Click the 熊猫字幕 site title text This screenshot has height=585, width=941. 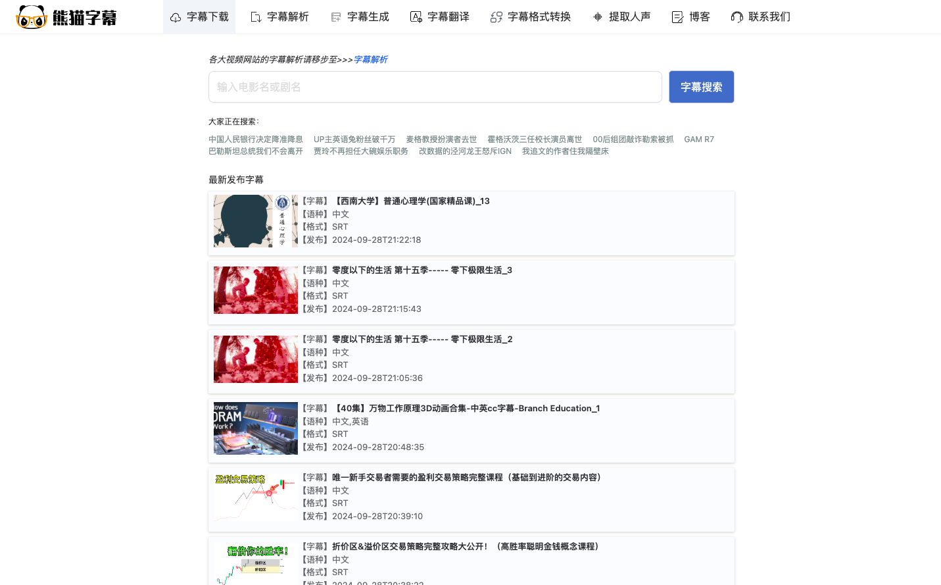85,18
